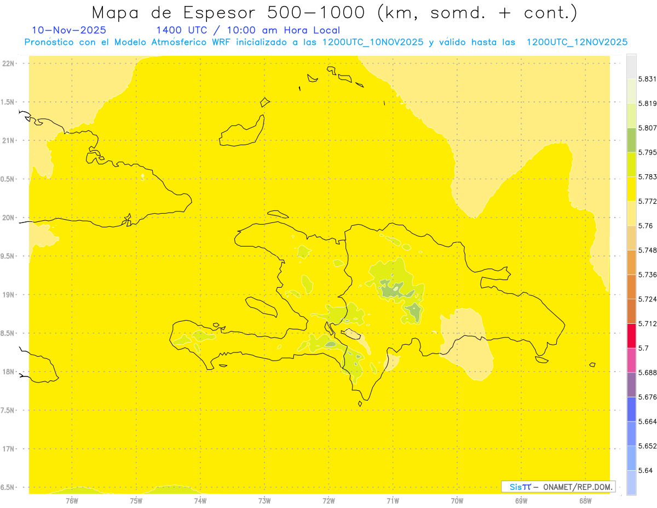657x508 pixels.
Task: Click the latitude axis label "19N"
Action: [8, 295]
